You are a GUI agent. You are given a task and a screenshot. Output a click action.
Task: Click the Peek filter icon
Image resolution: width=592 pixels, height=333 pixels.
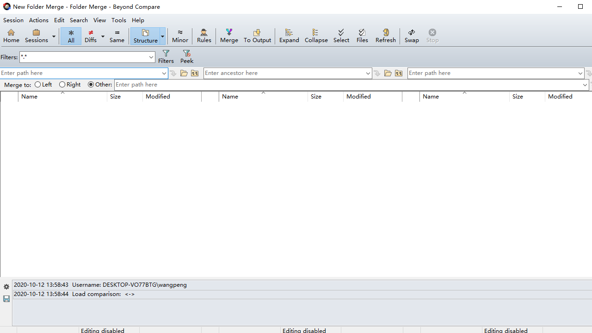(186, 56)
